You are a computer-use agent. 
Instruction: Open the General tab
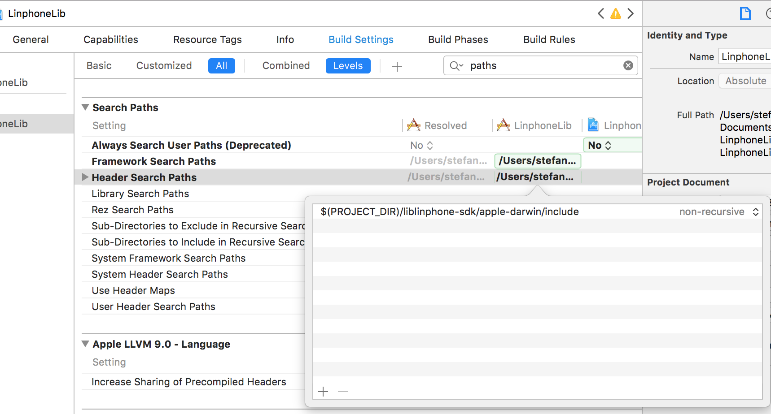(31, 39)
